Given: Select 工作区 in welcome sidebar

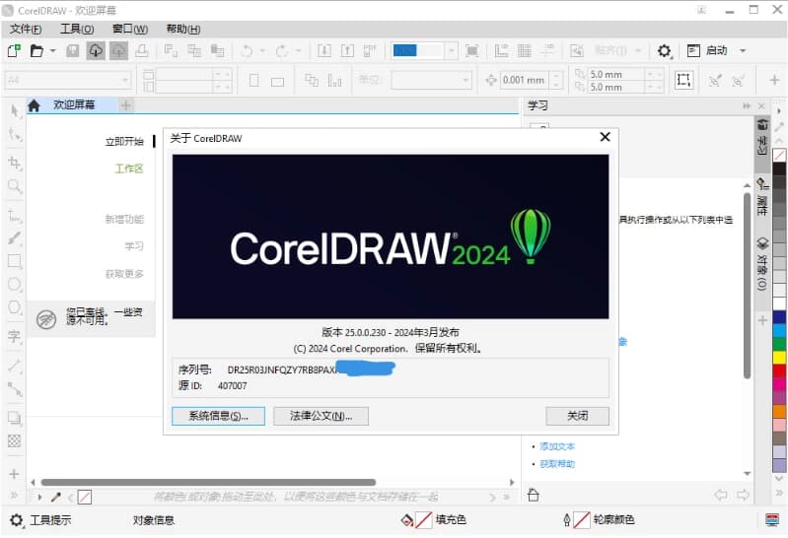Looking at the screenshot, I should [x=129, y=168].
